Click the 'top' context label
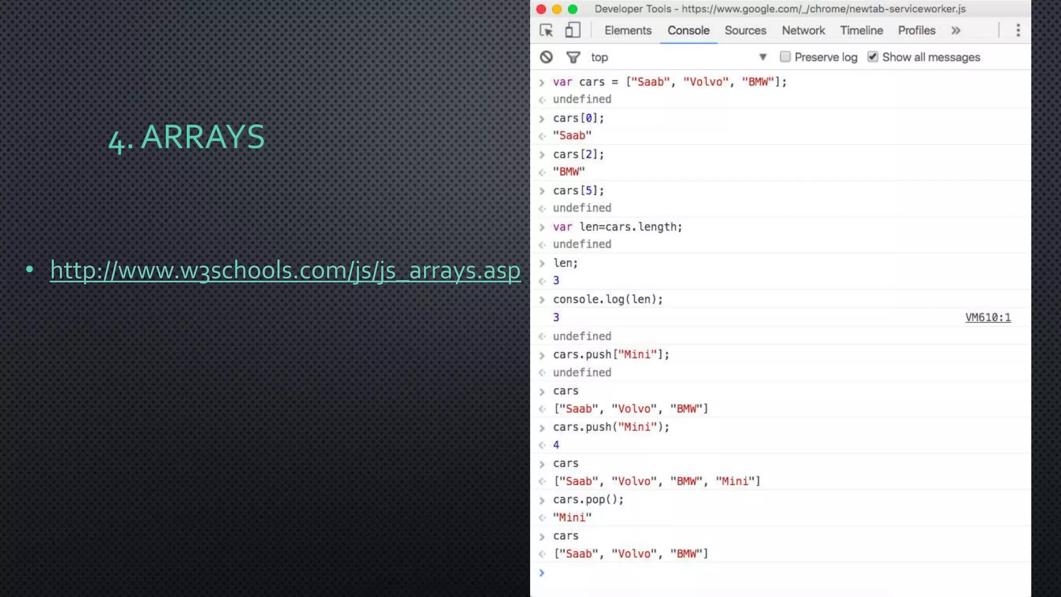 (x=599, y=57)
